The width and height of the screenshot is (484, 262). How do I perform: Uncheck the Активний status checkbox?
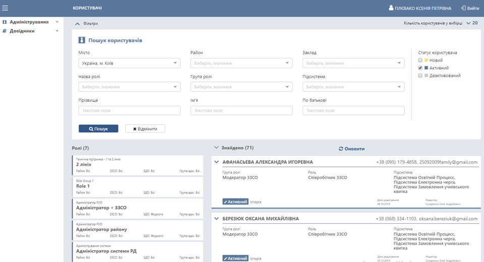(420, 68)
